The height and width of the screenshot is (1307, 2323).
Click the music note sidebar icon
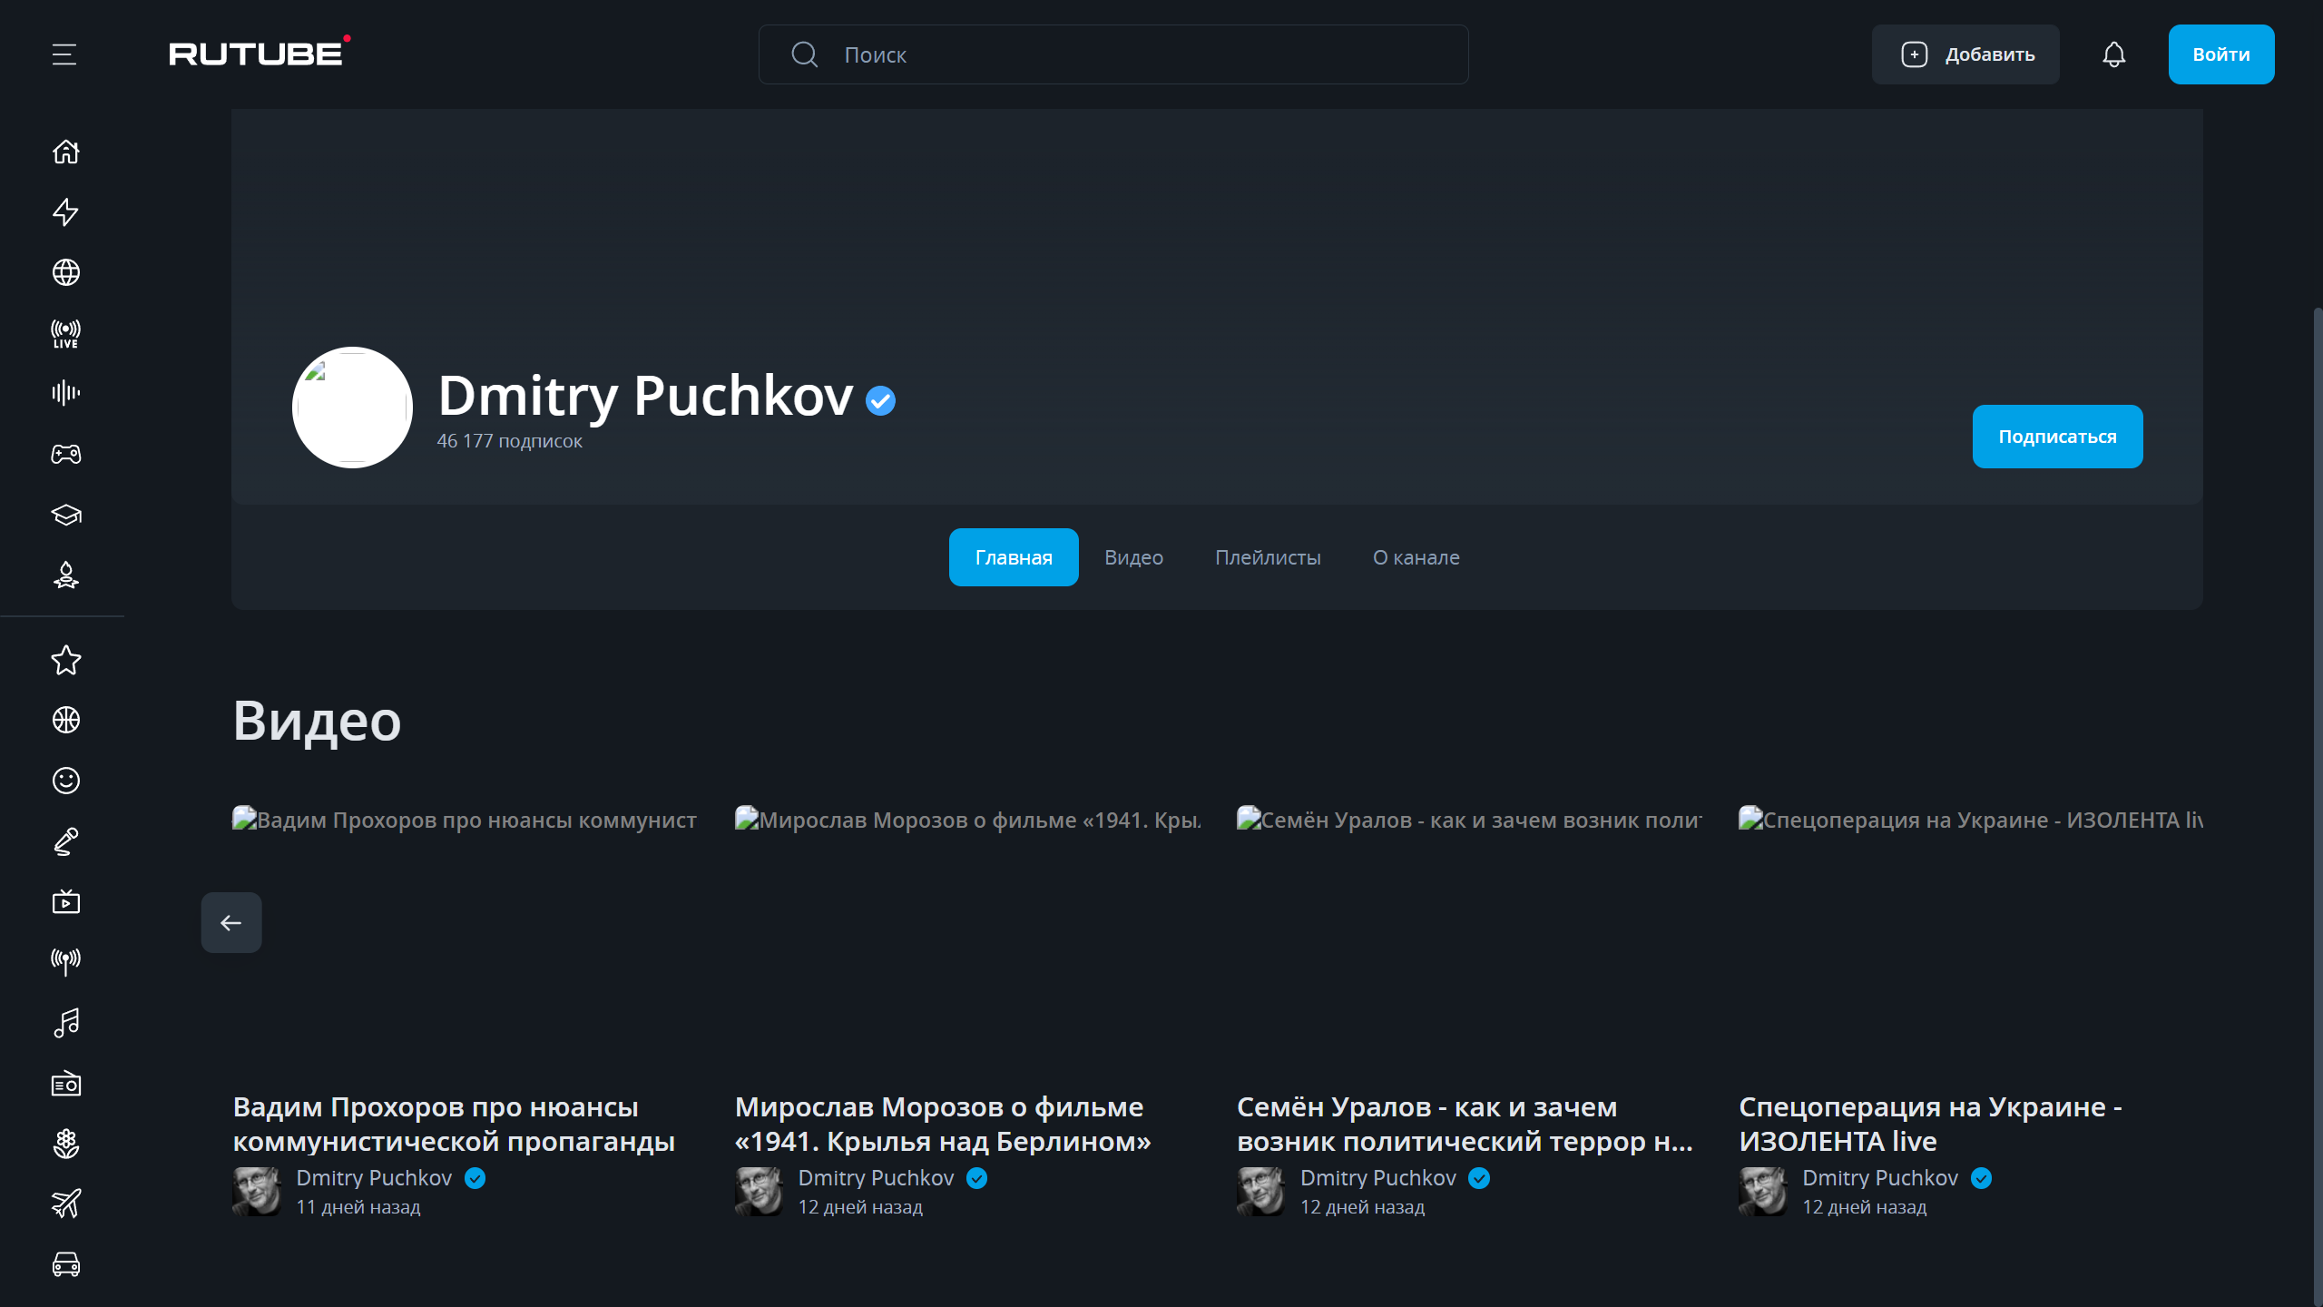[65, 1023]
